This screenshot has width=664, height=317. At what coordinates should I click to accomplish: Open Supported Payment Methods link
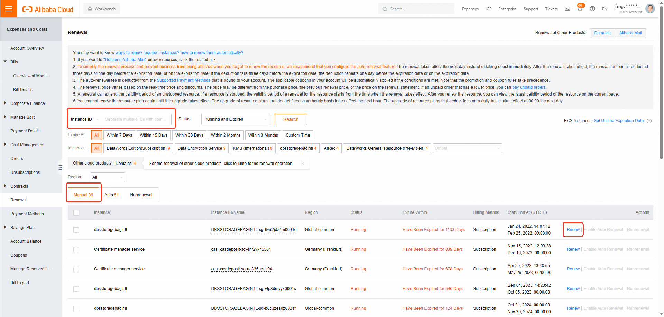coord(184,80)
